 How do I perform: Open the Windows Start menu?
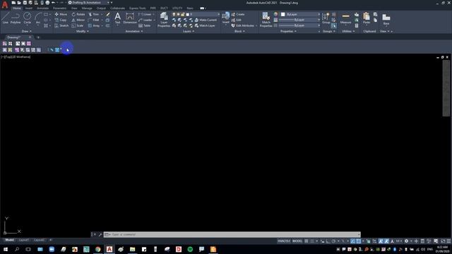tap(5, 249)
